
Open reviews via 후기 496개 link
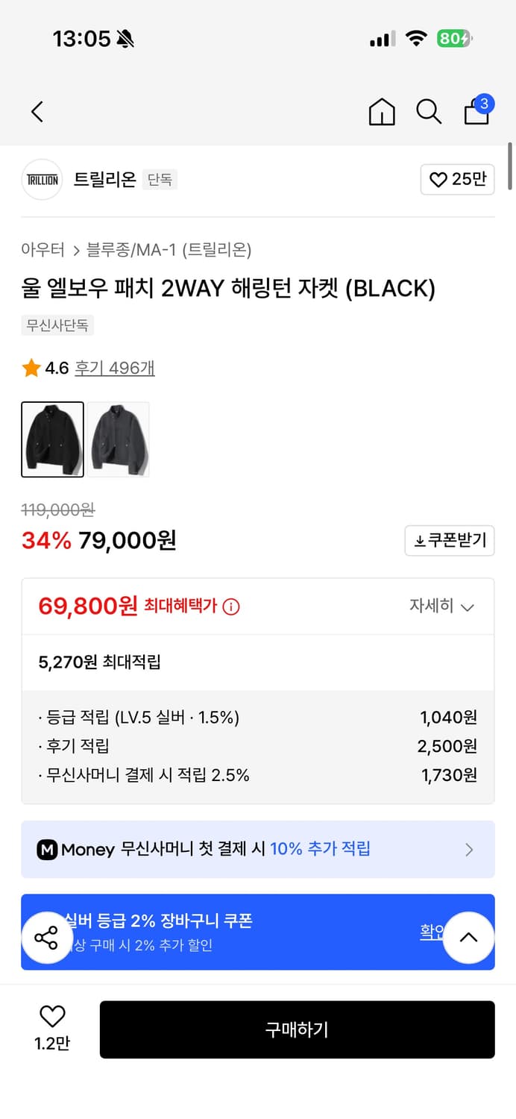114,367
